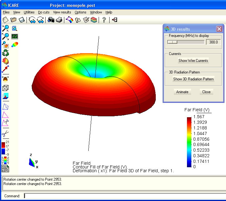Image resolution: width=226 pixels, height=201 pixels.
Task: Open the View menu
Action: [17, 12]
